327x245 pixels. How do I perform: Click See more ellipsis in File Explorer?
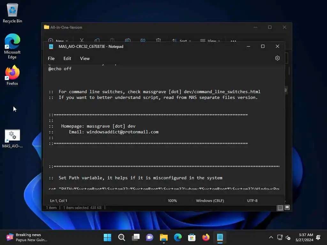pos(233,41)
